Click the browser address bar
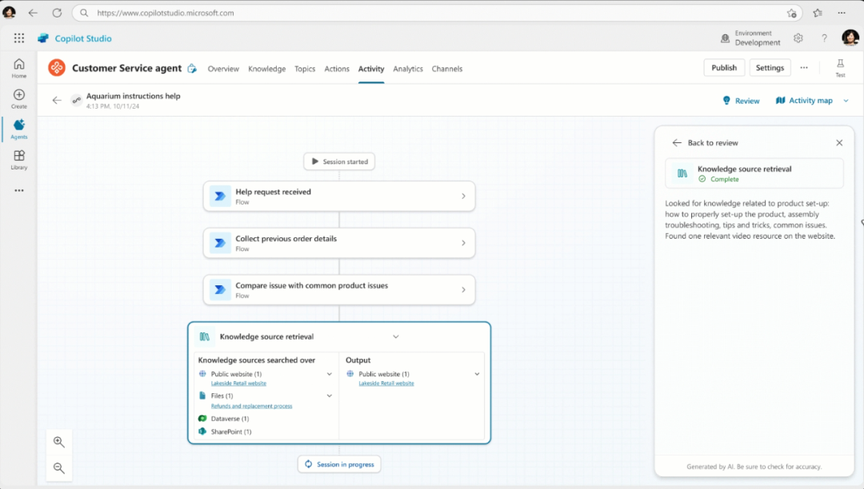The height and width of the screenshot is (489, 864). tap(437, 13)
